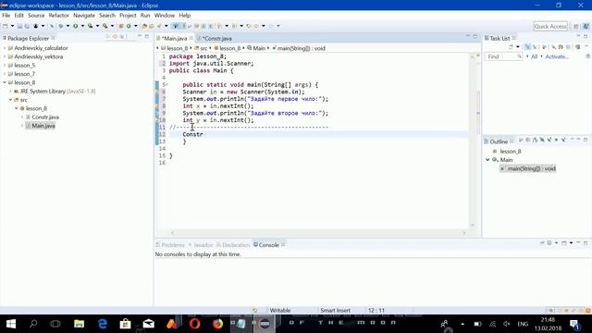Select Andrievskiy_vektora project
Image resolution: width=592 pixels, height=333 pixels.
[39, 56]
